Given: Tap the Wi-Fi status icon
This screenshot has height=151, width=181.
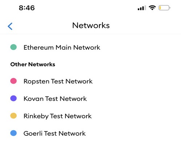Looking at the screenshot, I should [152, 8].
